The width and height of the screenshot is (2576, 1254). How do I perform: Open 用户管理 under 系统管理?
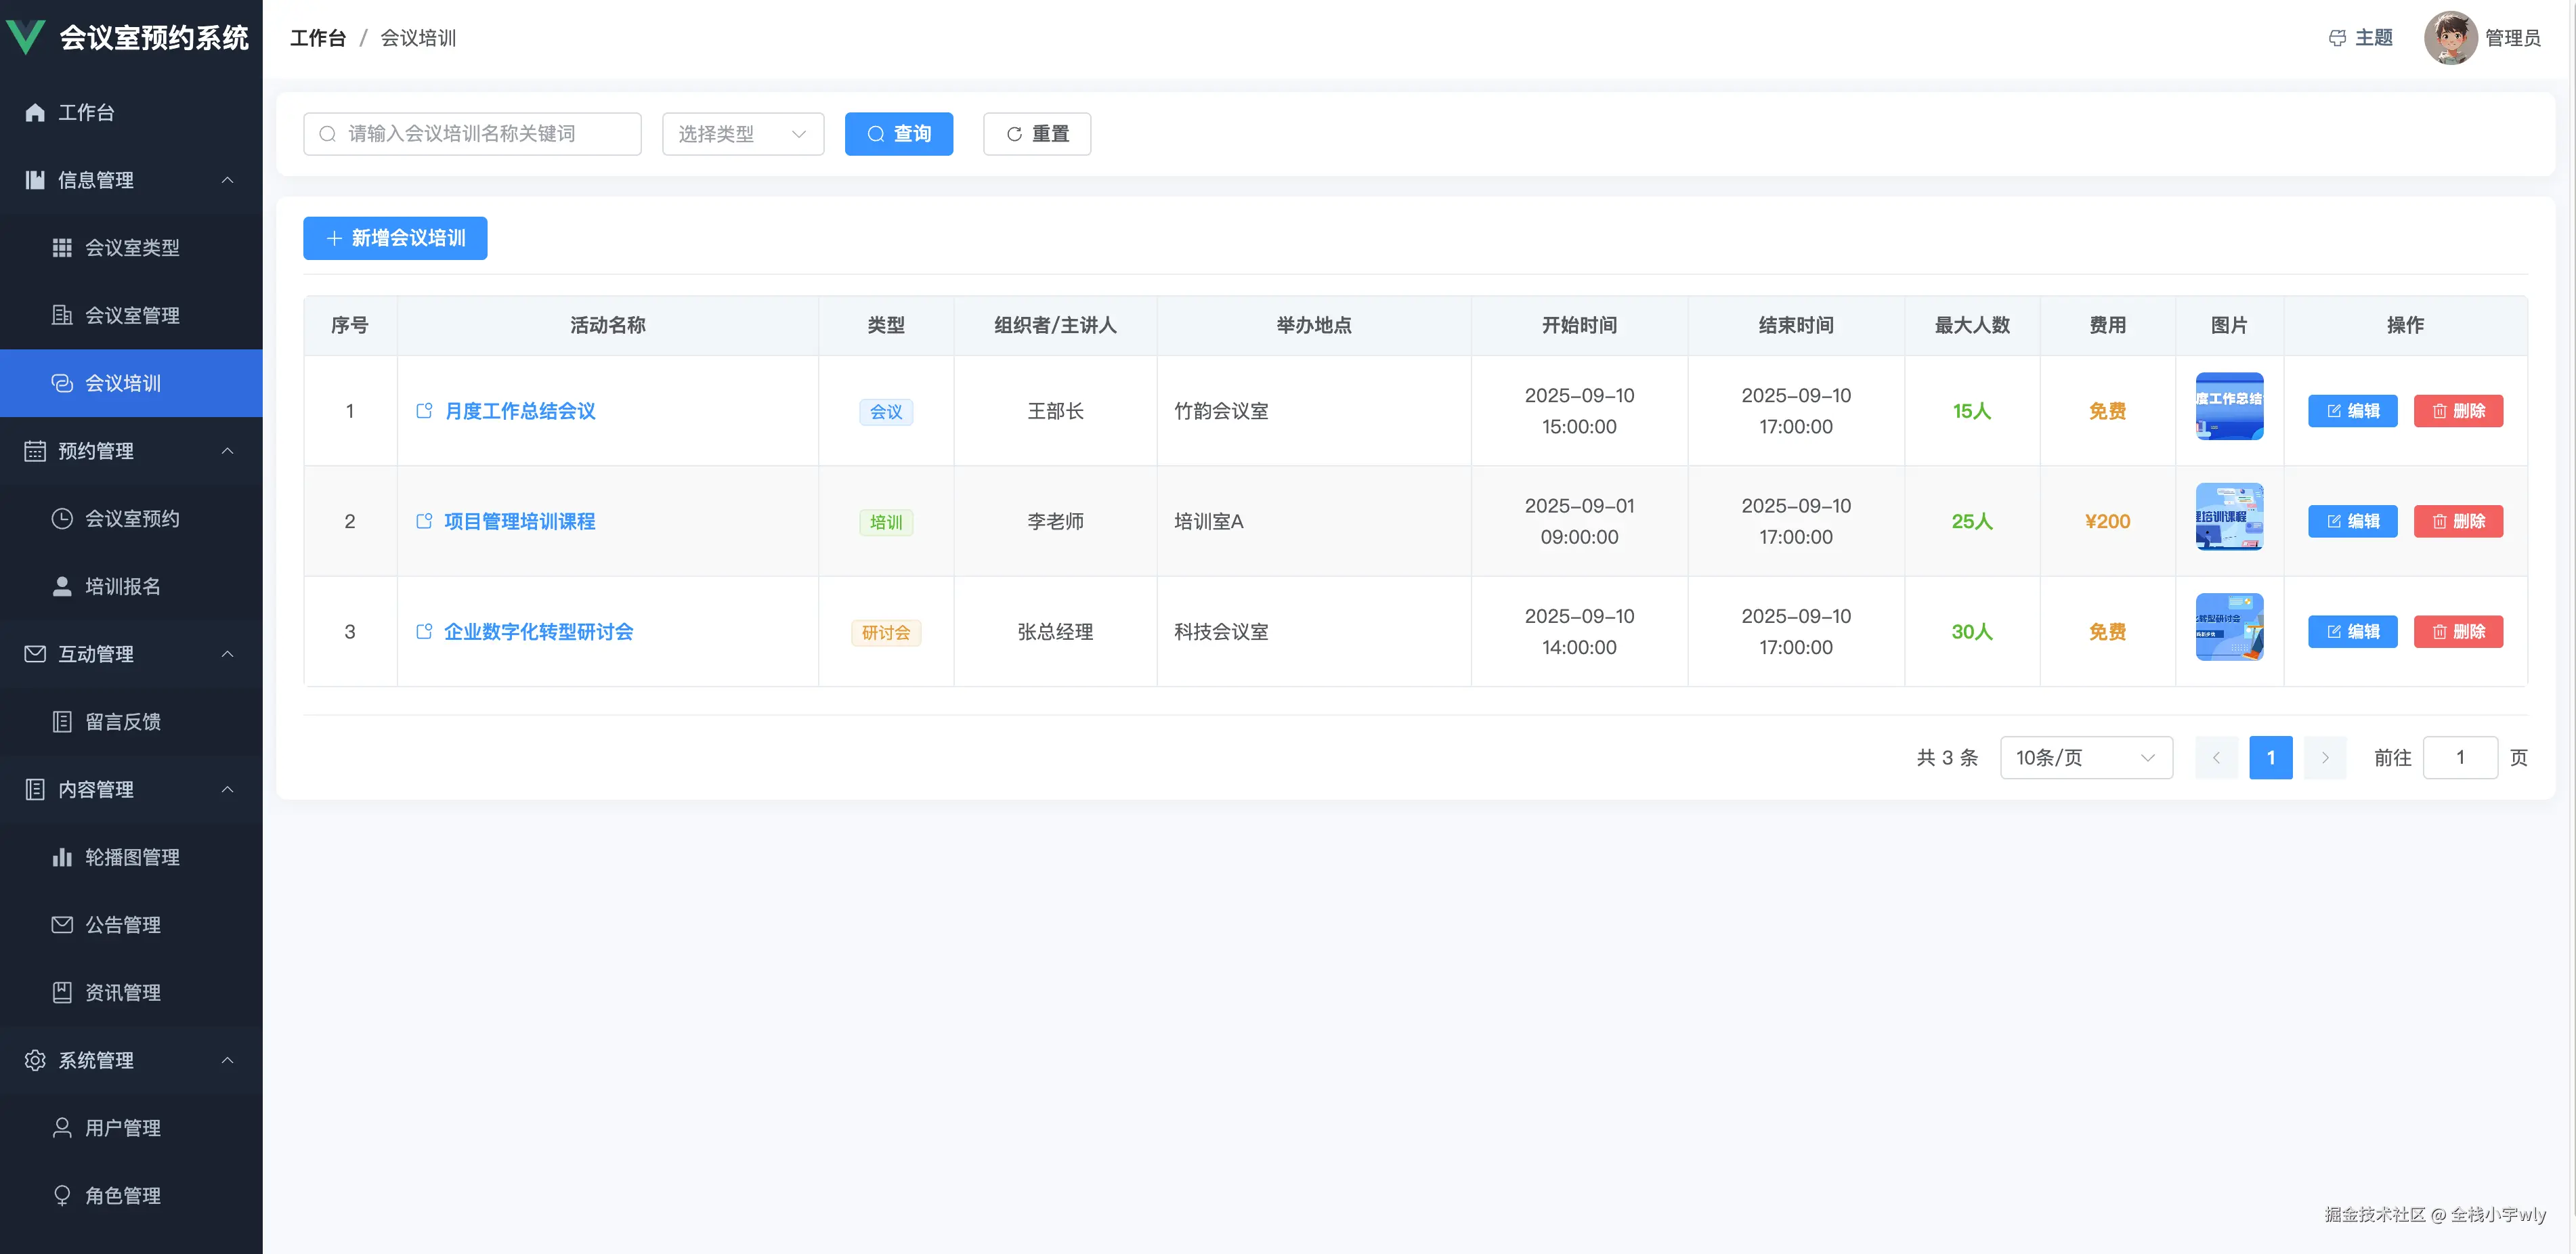click(62, 1127)
